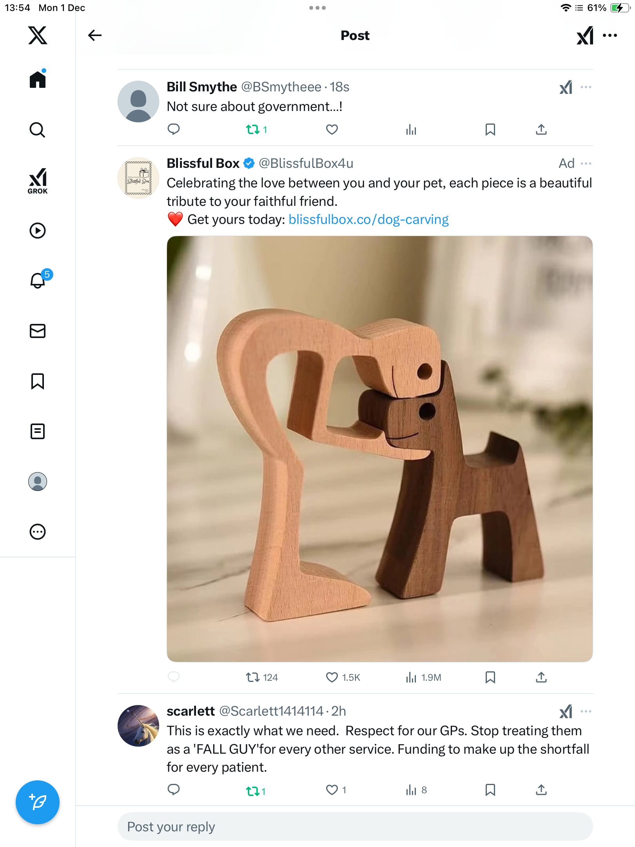635x847 pixels.
Task: Open the video play icon in sidebar
Action: point(38,231)
